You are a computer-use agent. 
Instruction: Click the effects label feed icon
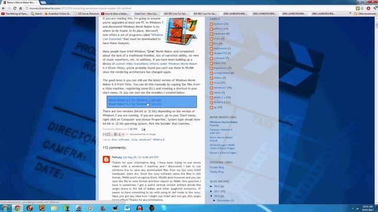(211, 29)
